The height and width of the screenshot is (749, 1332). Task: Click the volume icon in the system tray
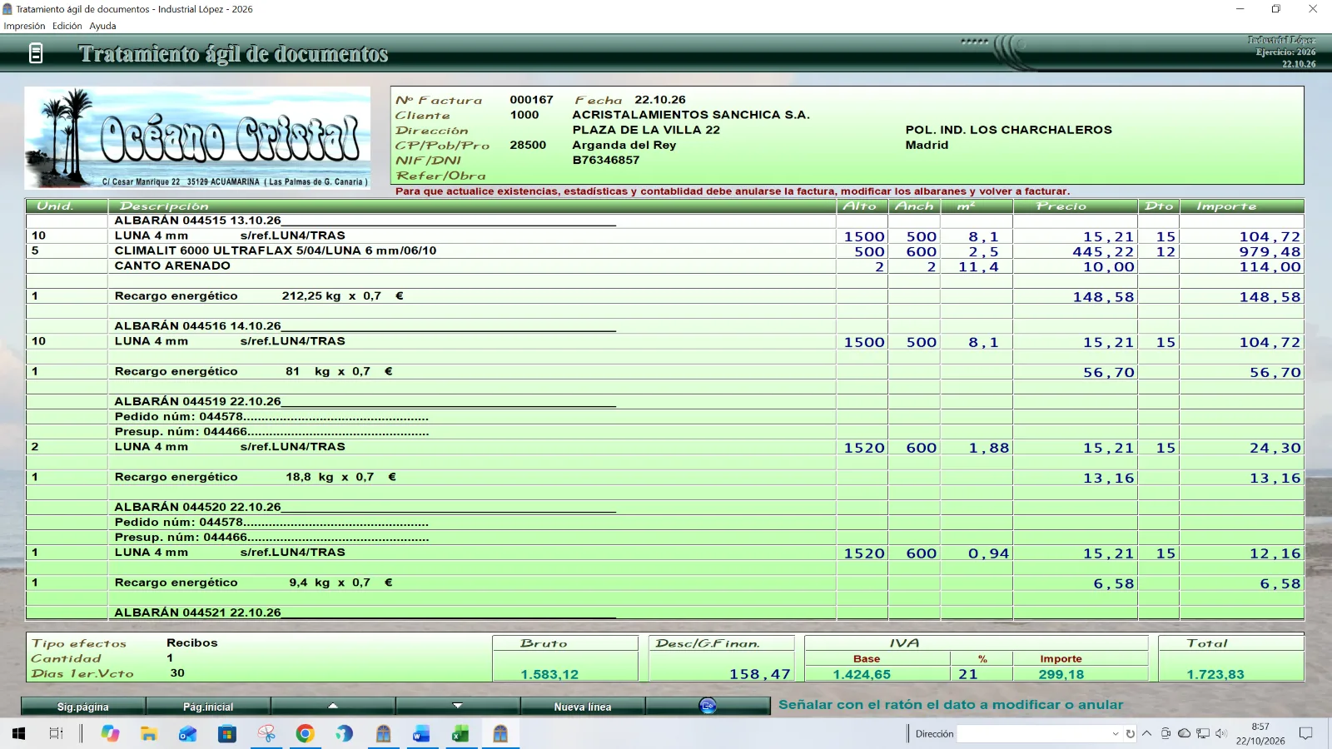coord(1221,733)
